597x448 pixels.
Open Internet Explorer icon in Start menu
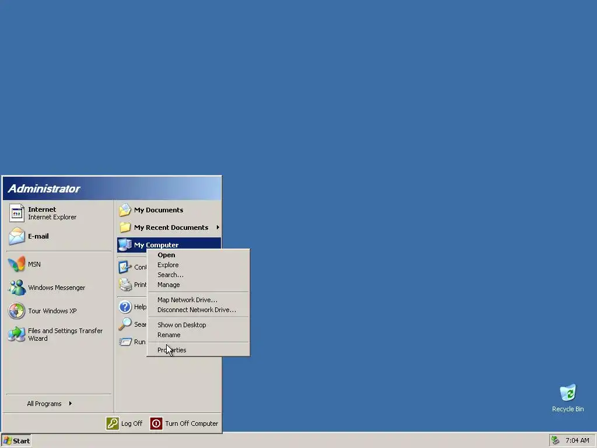[17, 213]
